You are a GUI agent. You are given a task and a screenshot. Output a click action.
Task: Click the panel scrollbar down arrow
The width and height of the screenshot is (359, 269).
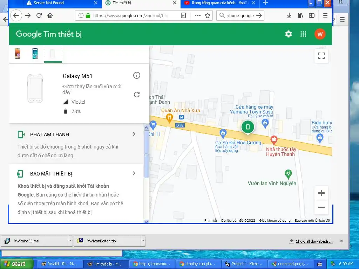pos(146,221)
